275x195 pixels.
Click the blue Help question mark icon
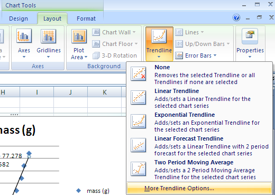[236, 17]
